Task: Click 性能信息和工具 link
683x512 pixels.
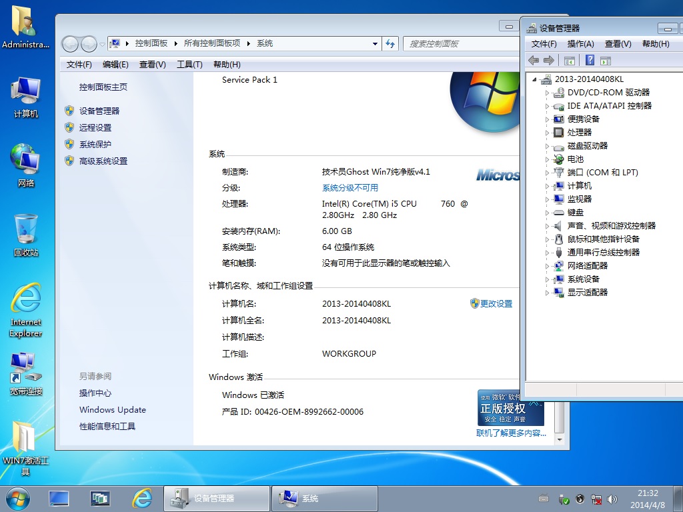Action: [x=107, y=426]
